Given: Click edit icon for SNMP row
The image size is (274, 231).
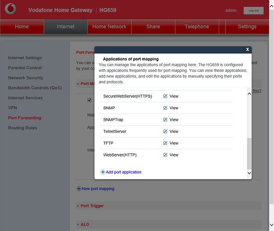Looking at the screenshot, I should click(165, 108).
